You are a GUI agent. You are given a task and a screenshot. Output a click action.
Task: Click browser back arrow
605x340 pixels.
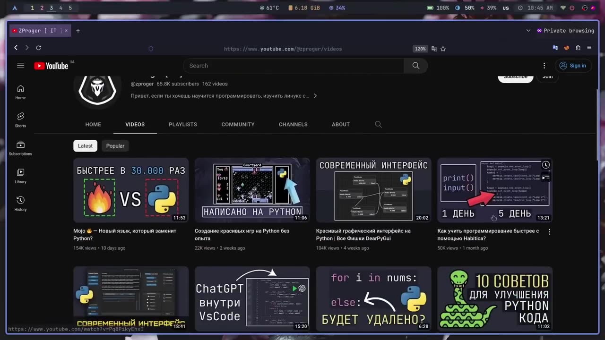[16, 48]
